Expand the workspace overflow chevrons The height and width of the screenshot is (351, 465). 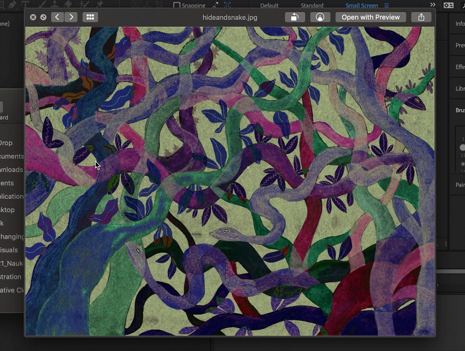(433, 5)
